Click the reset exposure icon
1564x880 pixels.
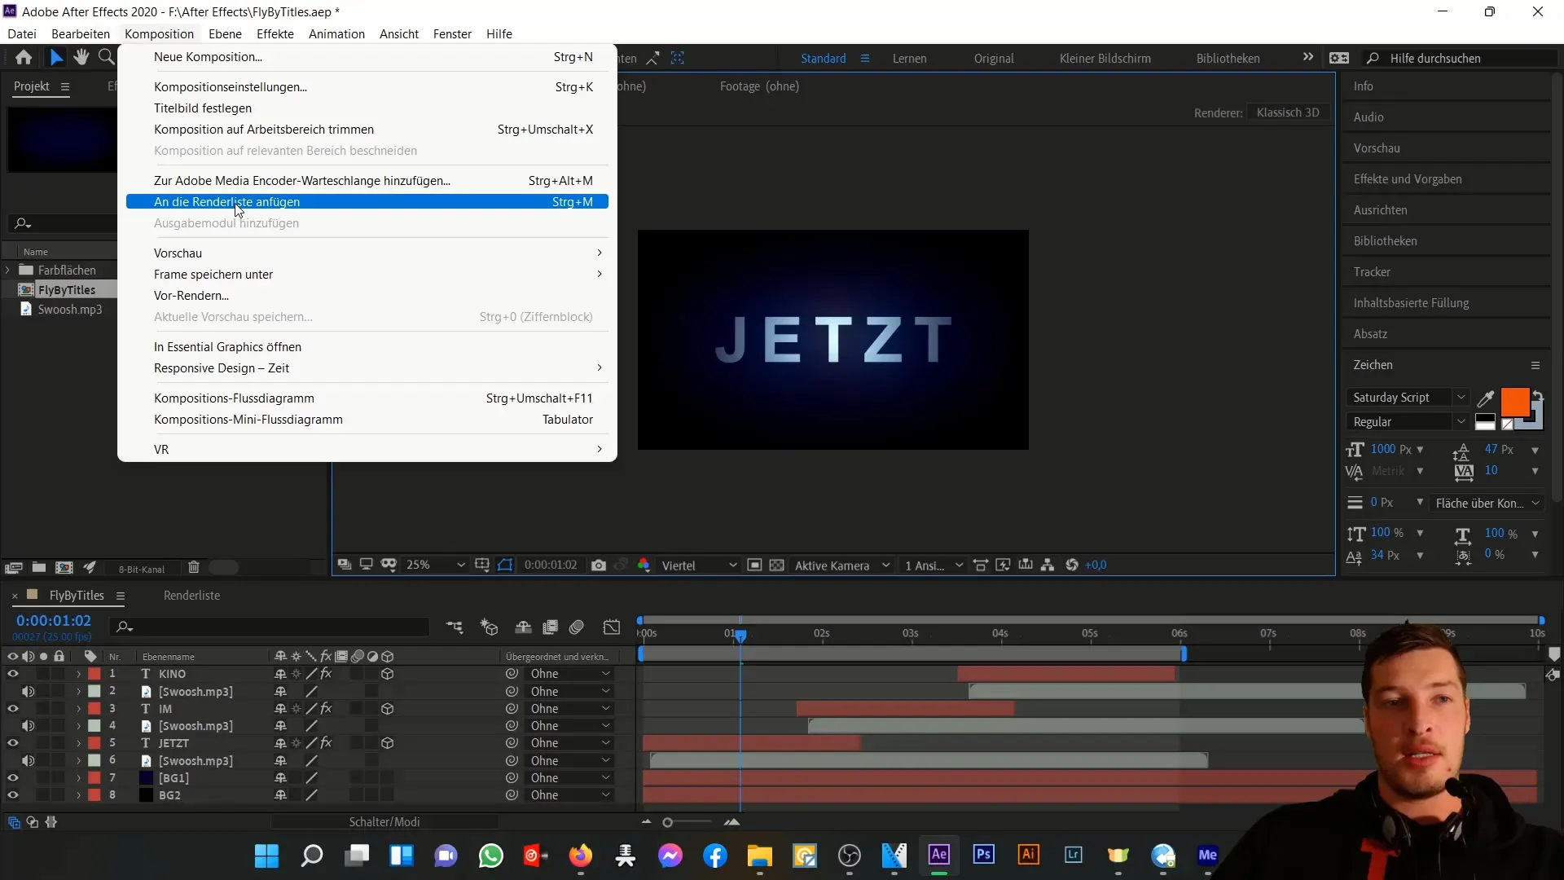click(x=1072, y=565)
